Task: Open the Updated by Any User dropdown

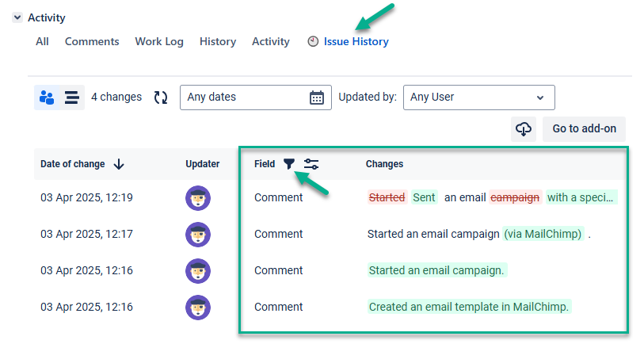Action: tap(478, 97)
